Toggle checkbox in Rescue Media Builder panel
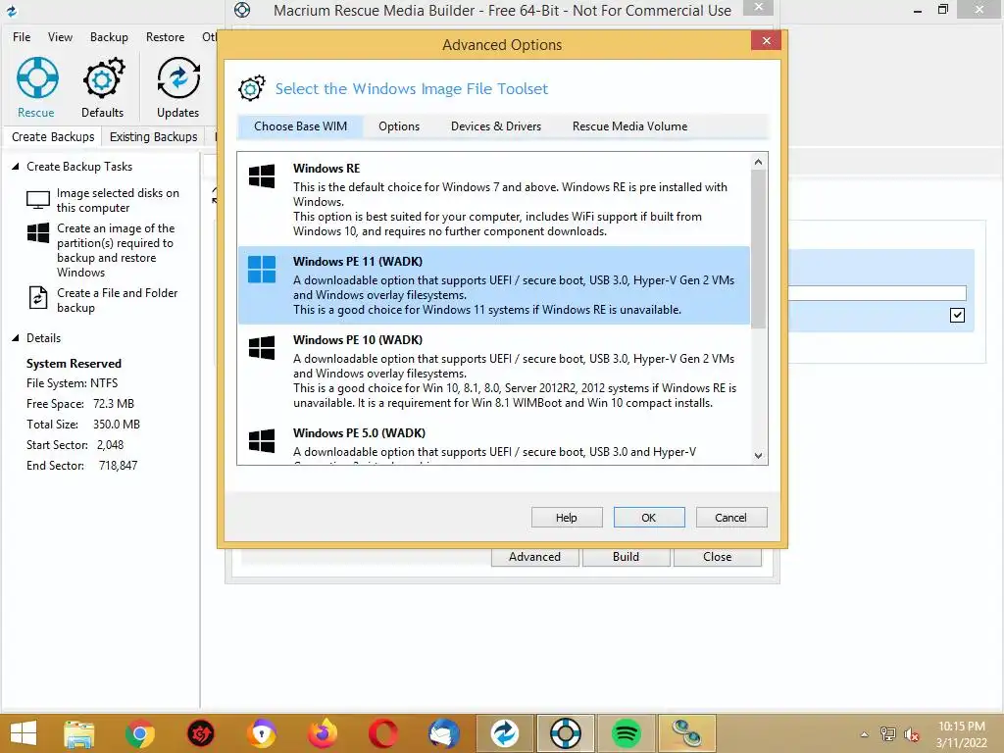Screen dimensions: 1004x753 957,315
